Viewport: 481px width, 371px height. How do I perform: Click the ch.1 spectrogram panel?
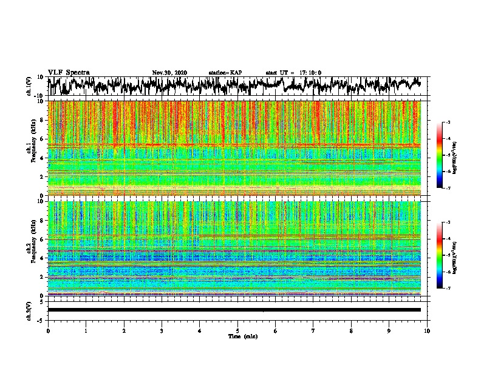[x=234, y=148]
